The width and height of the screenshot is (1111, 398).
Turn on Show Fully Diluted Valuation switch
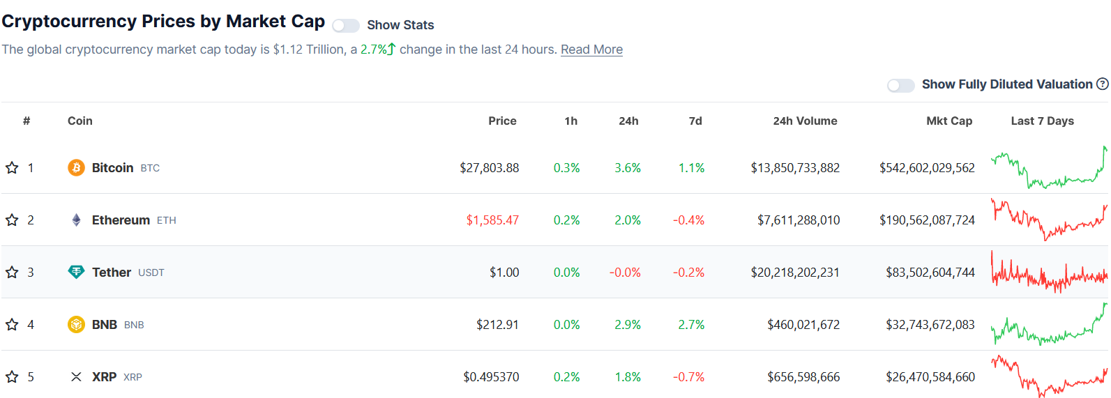[900, 85]
